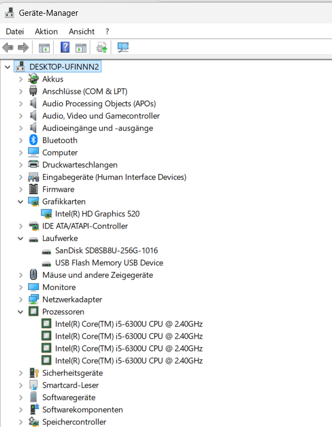The height and width of the screenshot is (427, 332).
Task: Click the Geräte-Manager title bar icon
Action: [10, 13]
